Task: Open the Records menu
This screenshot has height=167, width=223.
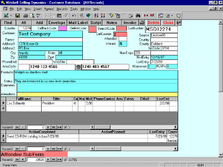Action: coord(62,9)
